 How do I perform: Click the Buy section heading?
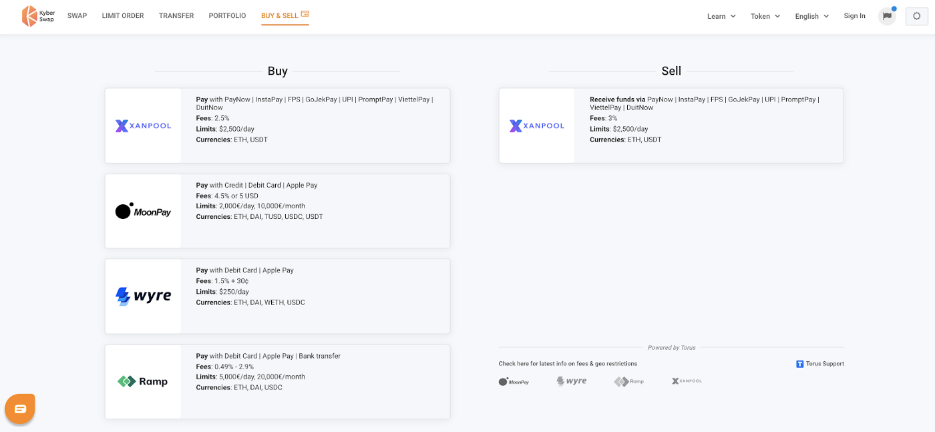277,71
